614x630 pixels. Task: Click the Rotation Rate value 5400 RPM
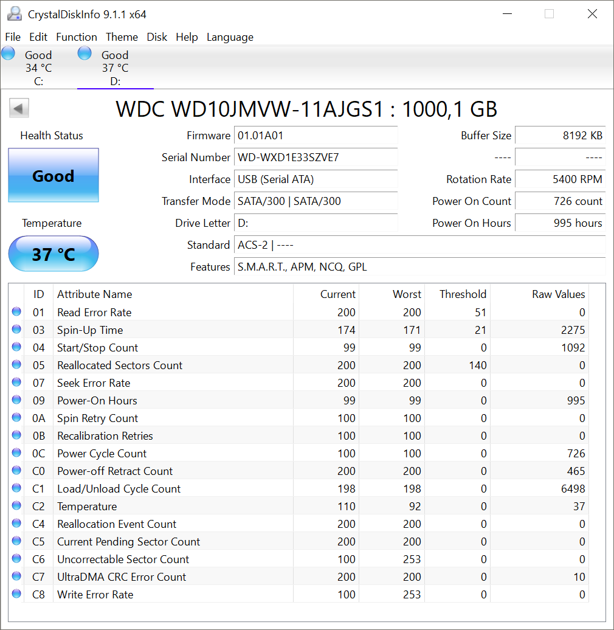click(560, 179)
